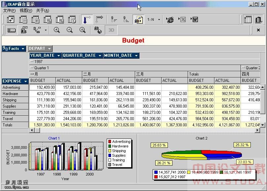The height and width of the screenshot is (191, 267).
Task: Click the blue 2000 pie legend swatch
Action: (x=156, y=172)
